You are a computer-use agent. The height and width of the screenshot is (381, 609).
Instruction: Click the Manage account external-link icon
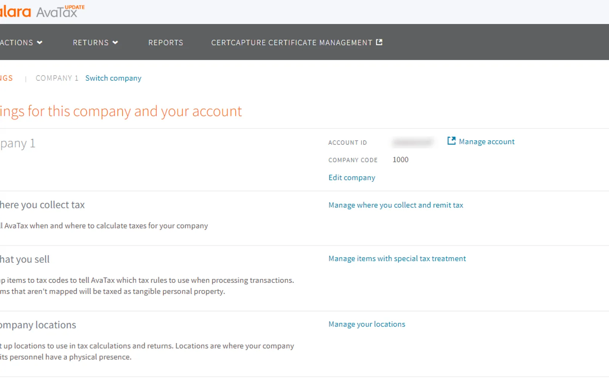coord(451,141)
